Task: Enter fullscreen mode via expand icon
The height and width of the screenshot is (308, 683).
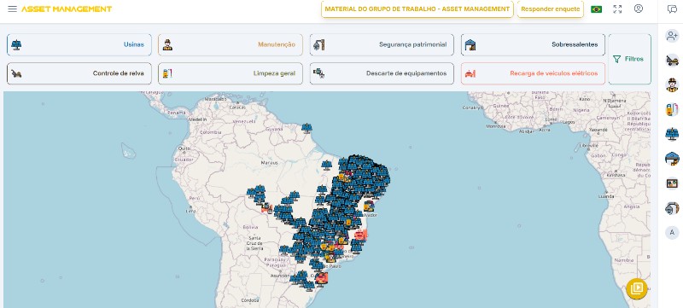Action: tap(617, 9)
